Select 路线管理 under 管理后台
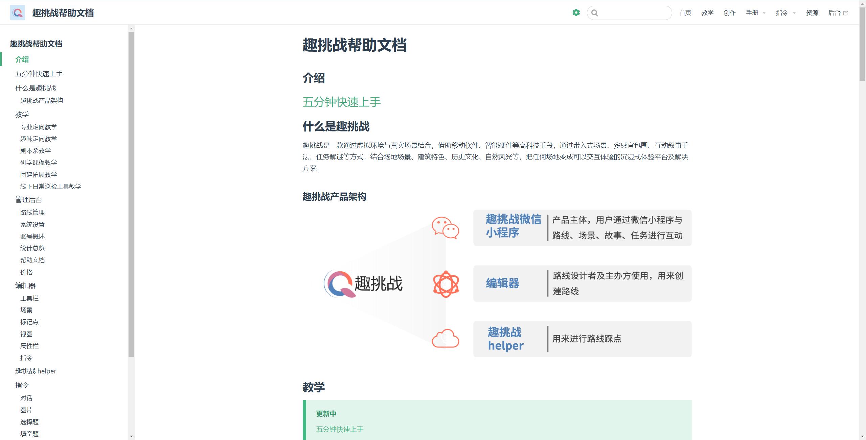Screen dimensions: 866x440 (x=32, y=212)
